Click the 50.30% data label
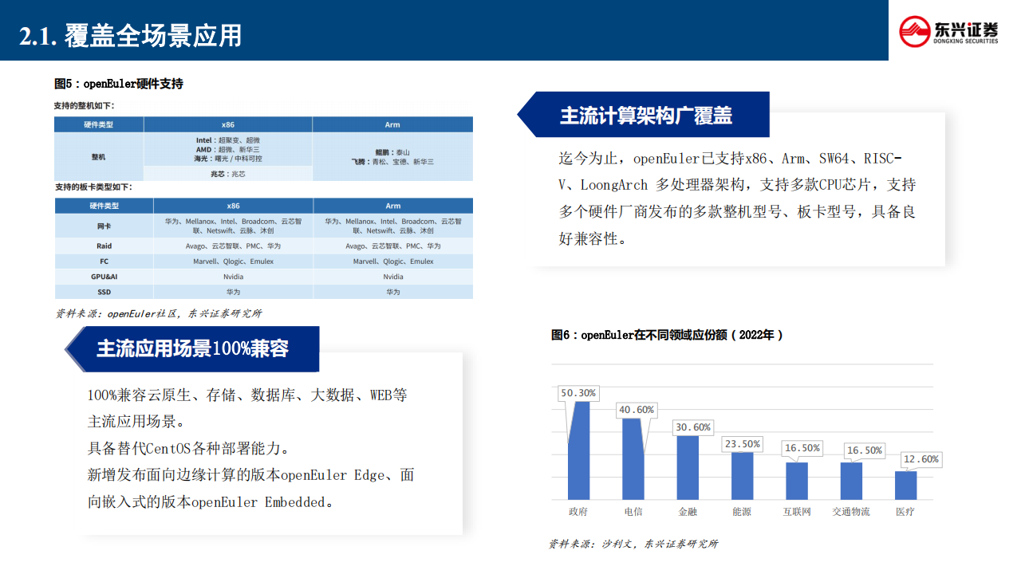 [578, 393]
